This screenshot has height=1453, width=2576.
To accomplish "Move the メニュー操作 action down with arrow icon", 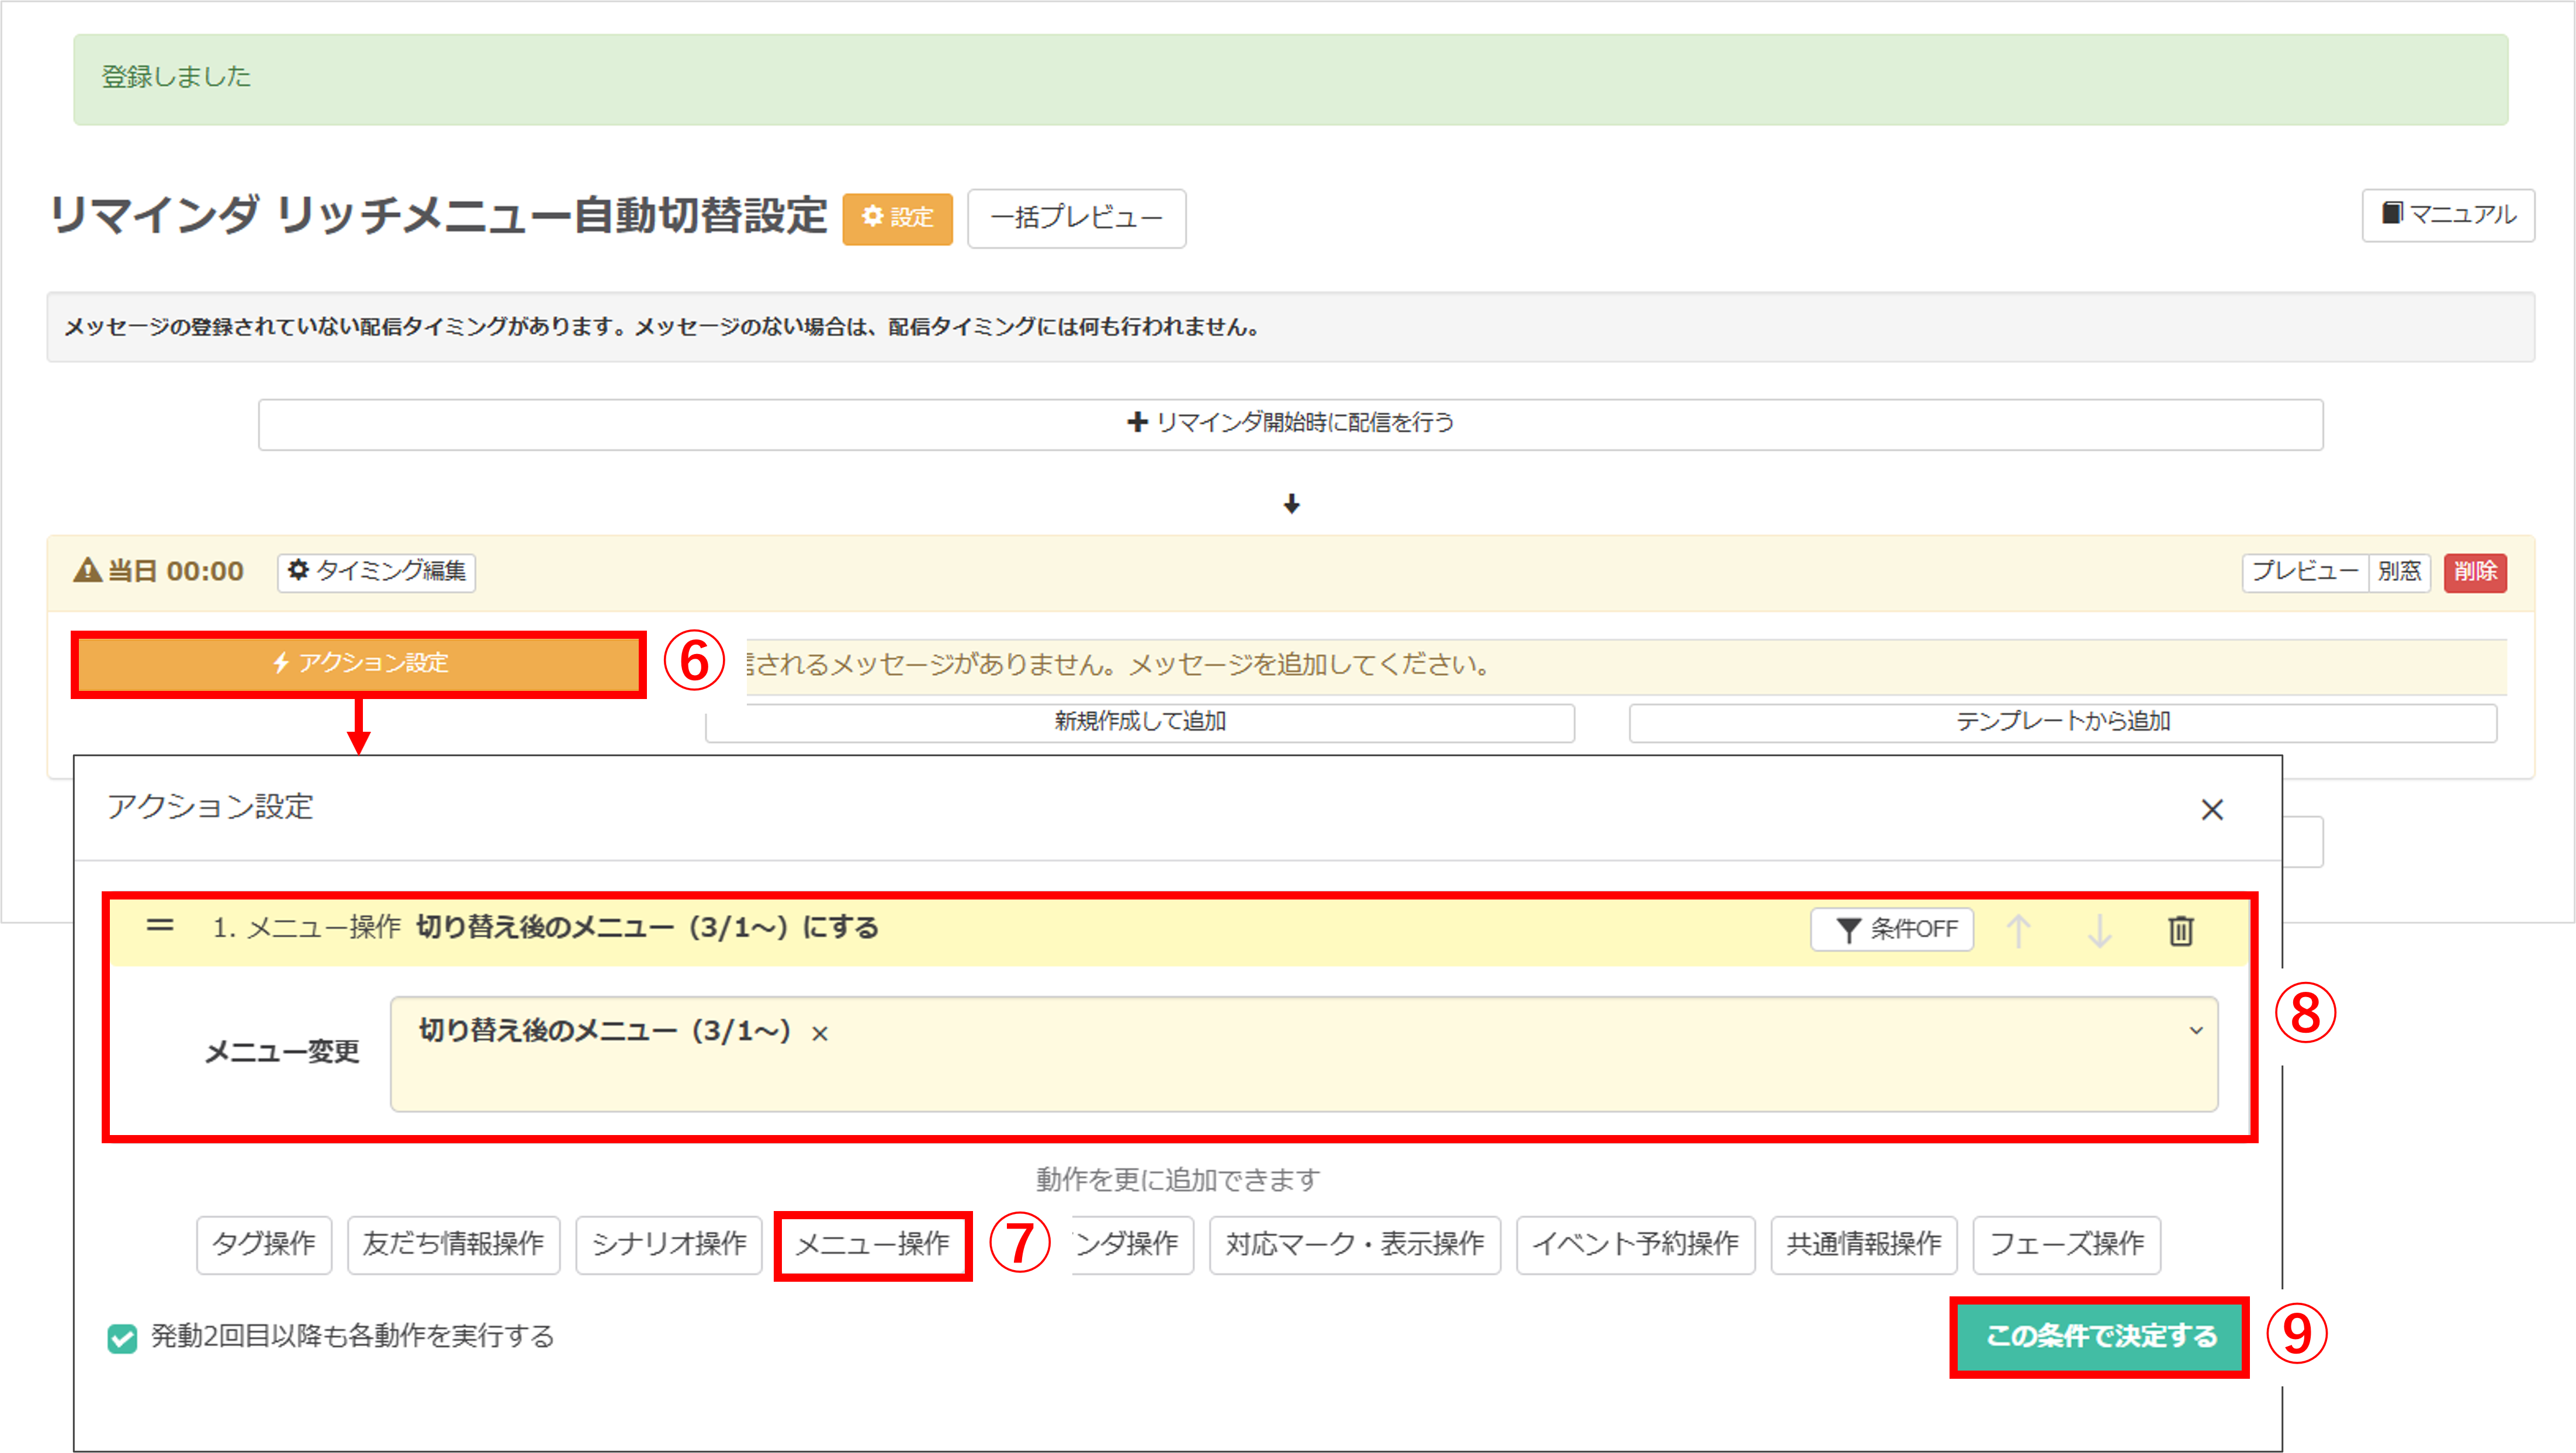I will point(2099,929).
